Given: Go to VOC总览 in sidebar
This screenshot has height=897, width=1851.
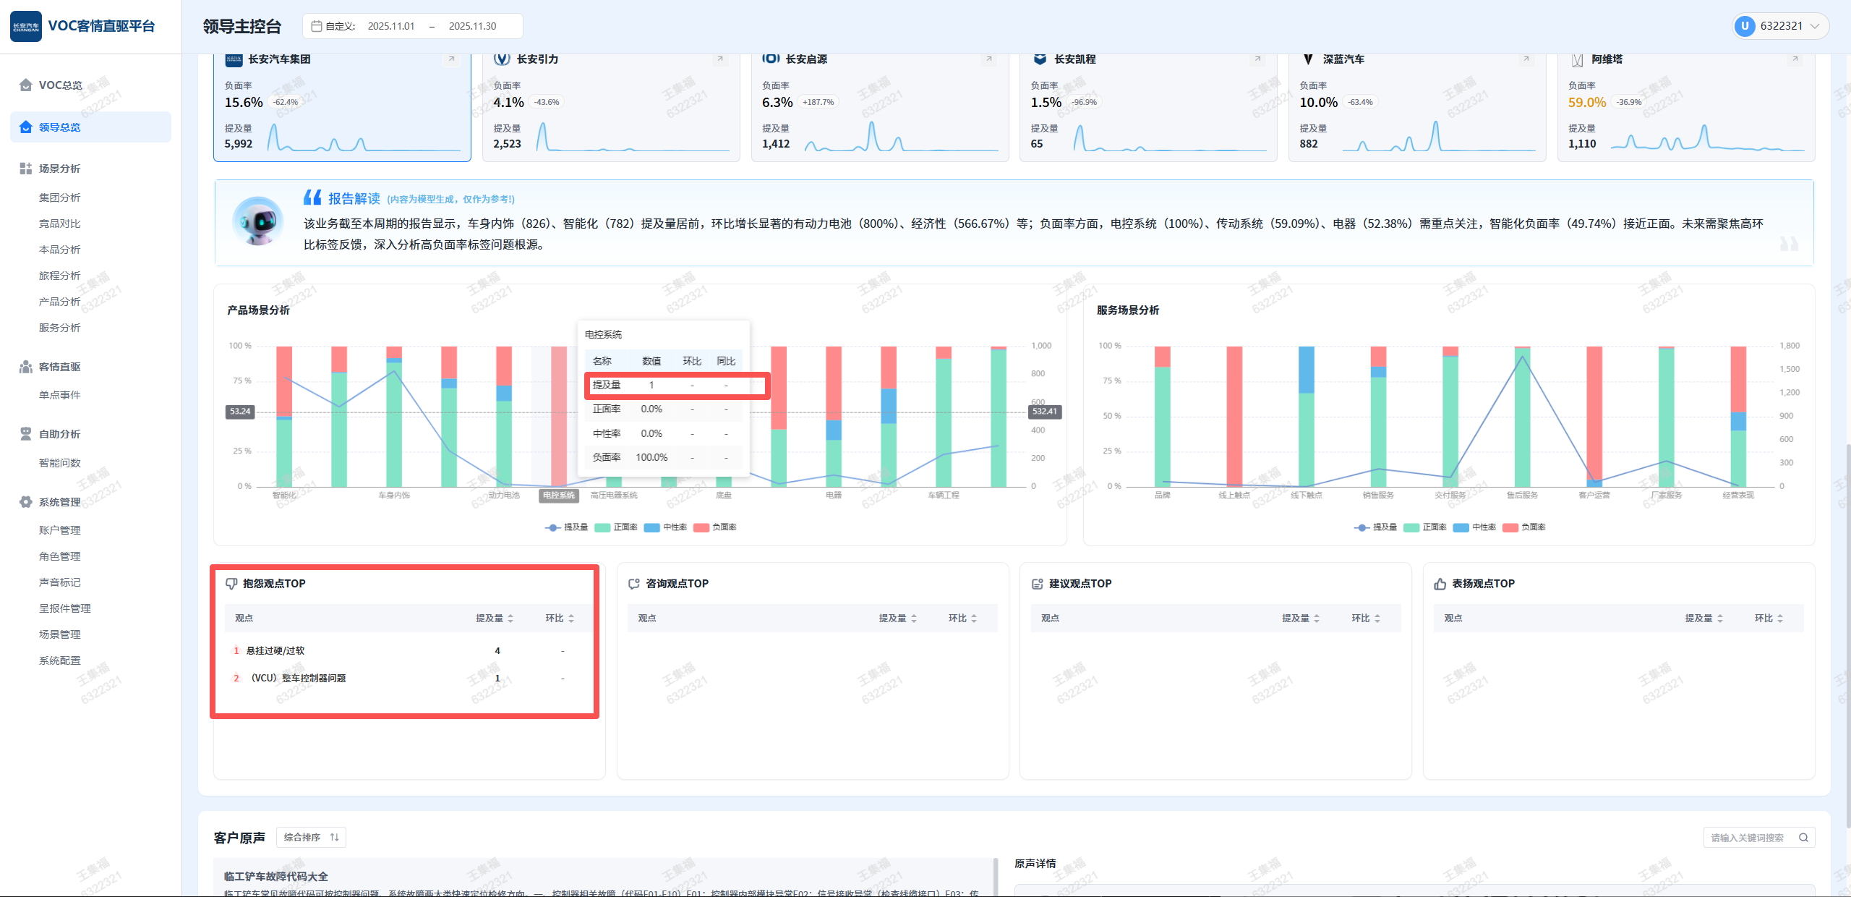Looking at the screenshot, I should pyautogui.click(x=60, y=85).
